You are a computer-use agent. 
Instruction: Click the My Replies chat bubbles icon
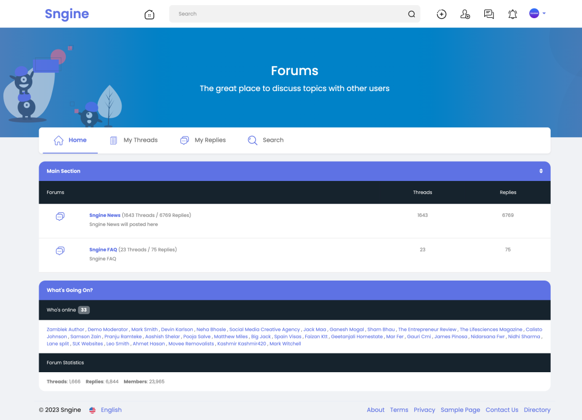pos(185,140)
